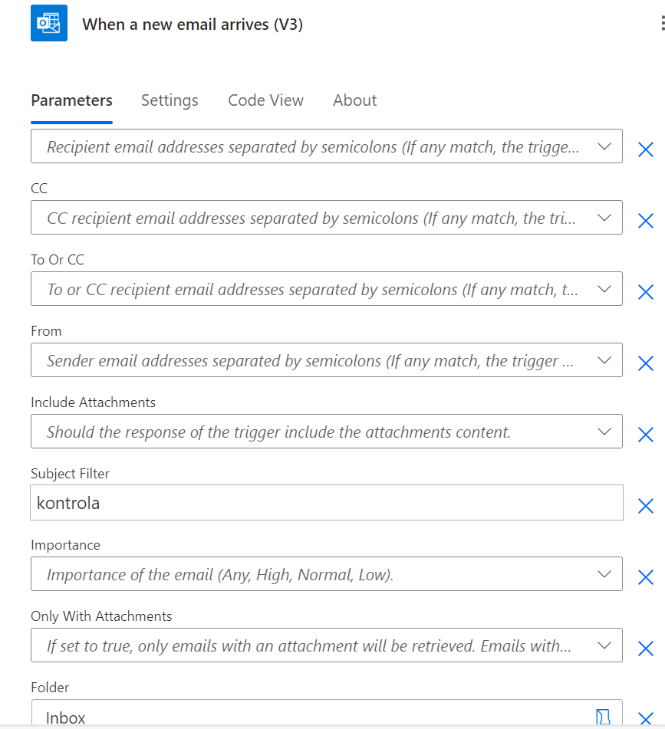
Task: Remove the Importance parameter with X
Action: pos(646,577)
